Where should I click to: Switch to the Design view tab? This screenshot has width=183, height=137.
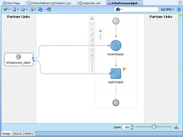click(6, 134)
